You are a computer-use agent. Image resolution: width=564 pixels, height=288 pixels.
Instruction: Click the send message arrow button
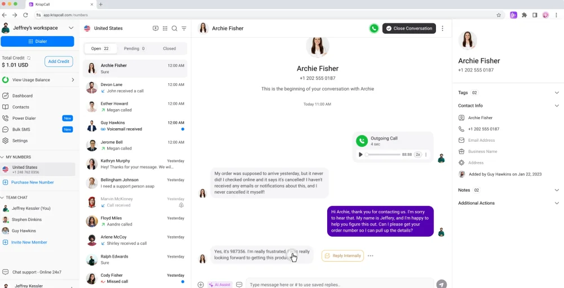pyautogui.click(x=442, y=284)
